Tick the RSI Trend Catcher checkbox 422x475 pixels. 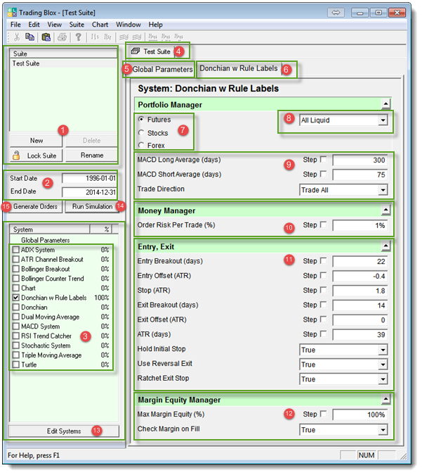click(15, 336)
